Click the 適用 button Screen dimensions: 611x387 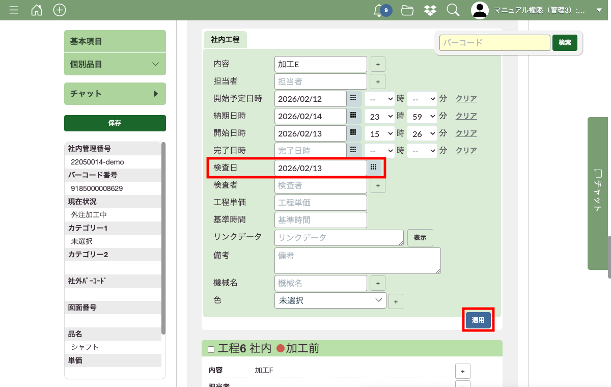tap(478, 320)
